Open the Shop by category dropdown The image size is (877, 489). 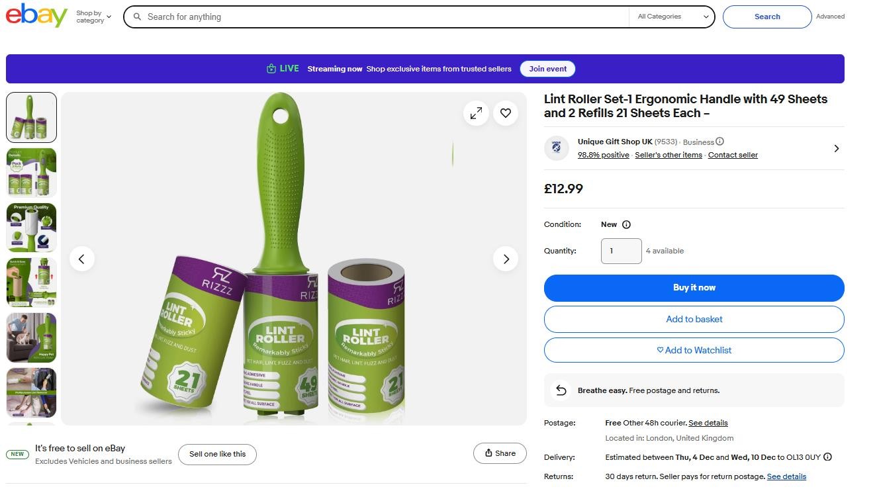(93, 17)
